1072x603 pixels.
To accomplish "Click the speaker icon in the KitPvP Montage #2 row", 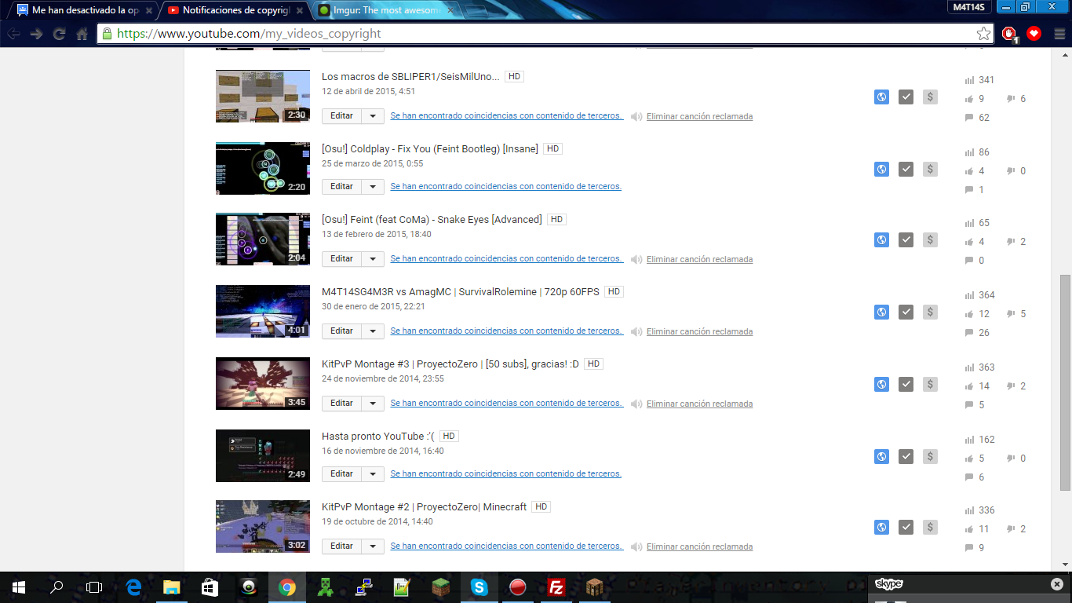I will click(636, 546).
